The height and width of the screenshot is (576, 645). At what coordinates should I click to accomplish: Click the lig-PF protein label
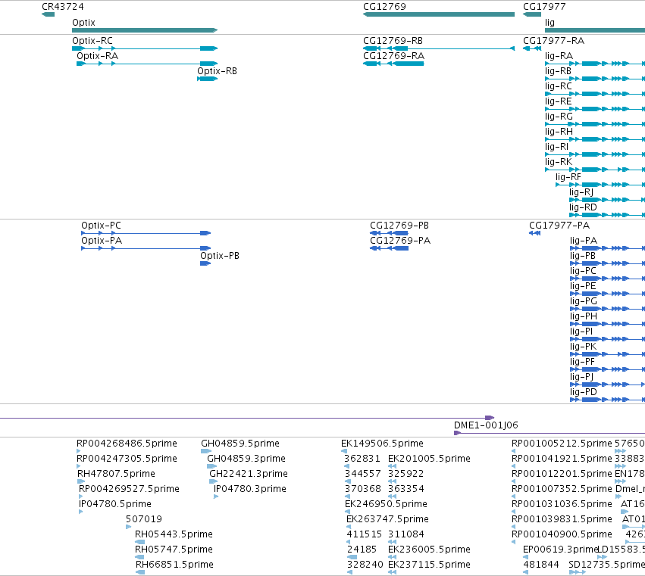(583, 363)
